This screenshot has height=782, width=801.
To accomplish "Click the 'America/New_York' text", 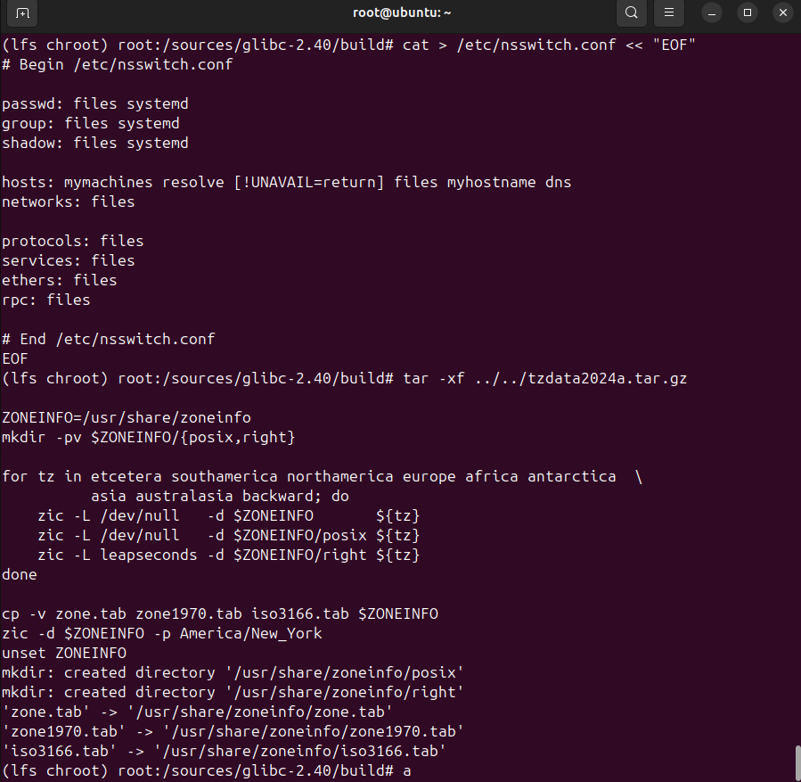I will click(250, 633).
